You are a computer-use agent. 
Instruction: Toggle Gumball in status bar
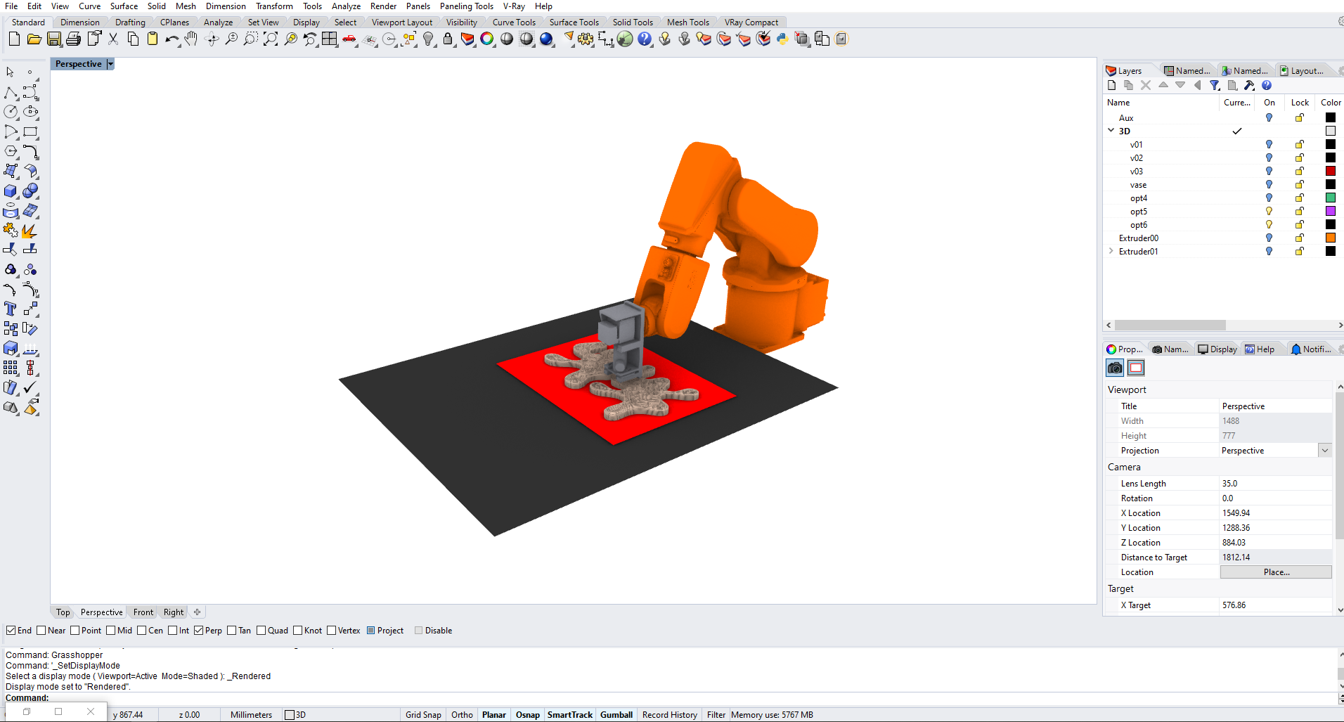tap(616, 715)
